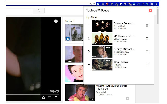Use drag handle for Queen - Bohemian row

pos(147,25)
